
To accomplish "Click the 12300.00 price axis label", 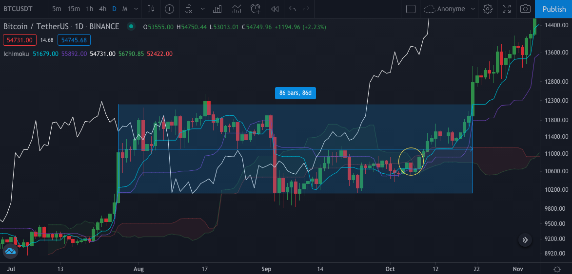I will 555,100.
